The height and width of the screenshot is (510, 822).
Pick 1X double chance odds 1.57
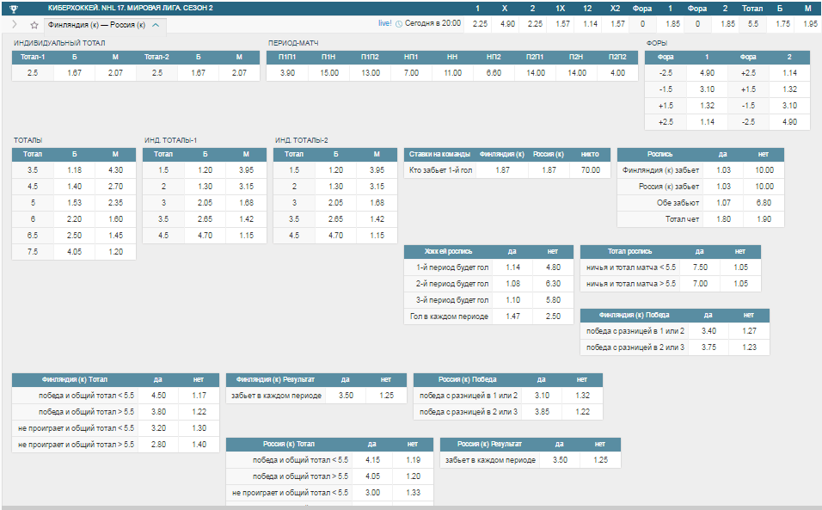click(x=562, y=23)
